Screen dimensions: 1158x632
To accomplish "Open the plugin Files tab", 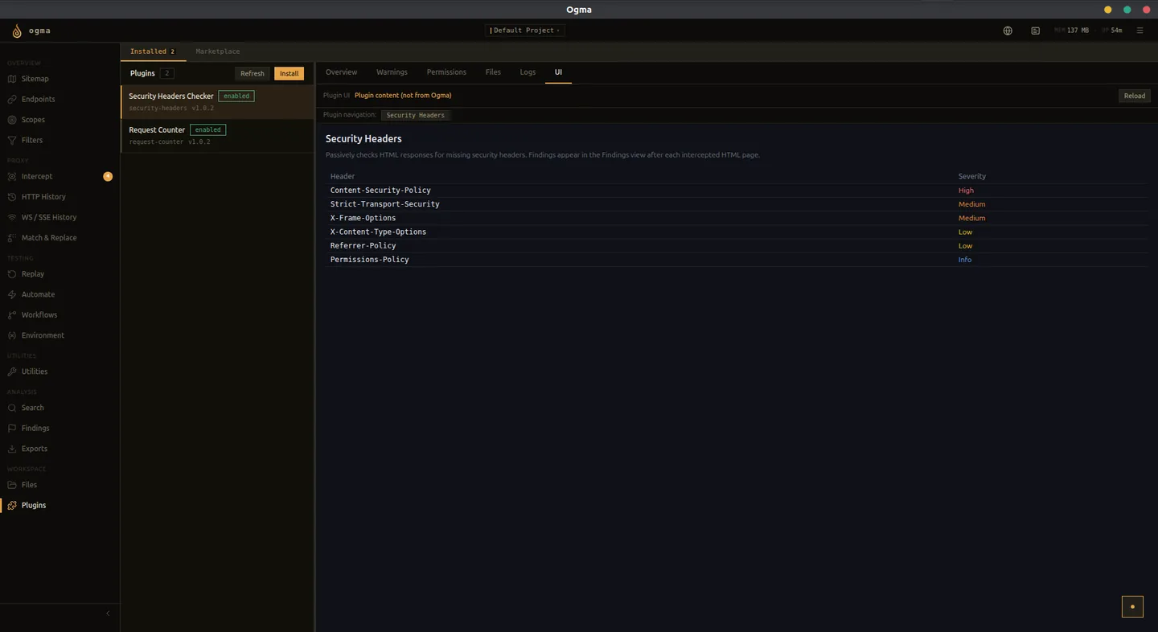I will click(493, 72).
